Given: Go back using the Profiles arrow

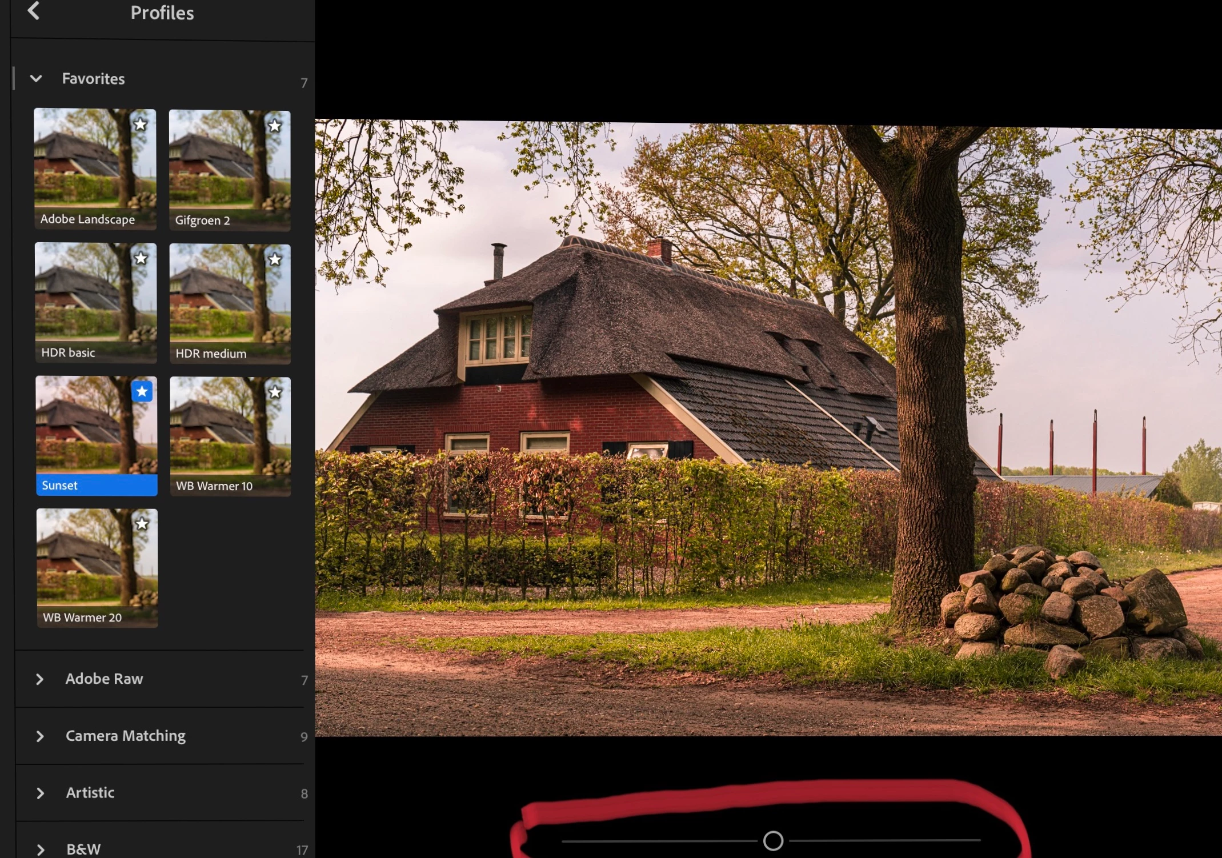Looking at the screenshot, I should coord(34,11).
